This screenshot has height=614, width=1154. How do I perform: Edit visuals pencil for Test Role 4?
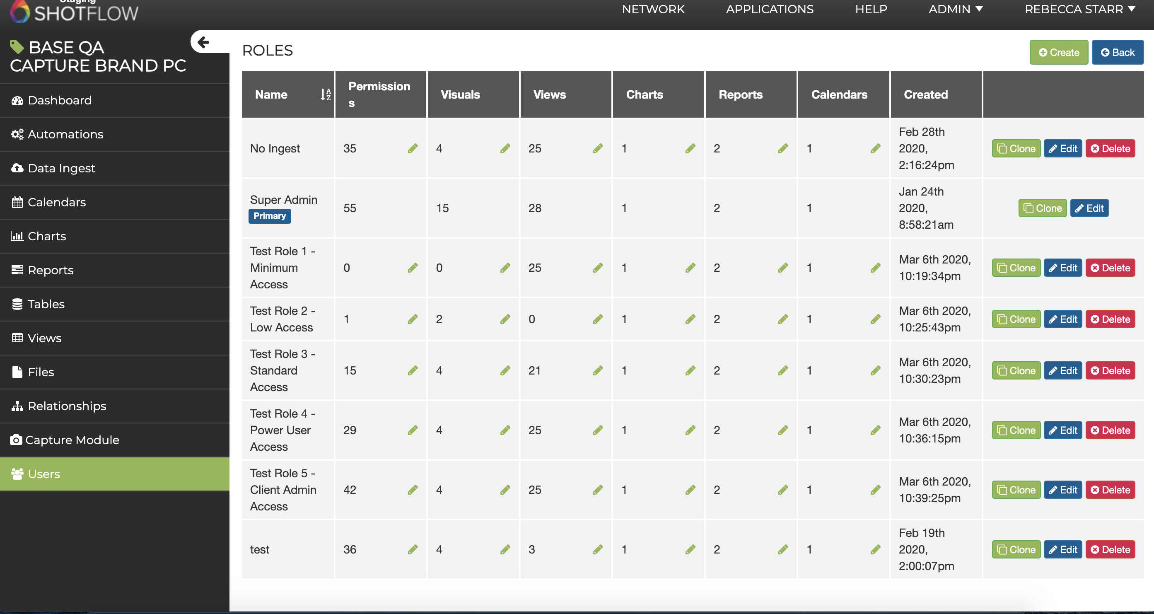click(505, 430)
